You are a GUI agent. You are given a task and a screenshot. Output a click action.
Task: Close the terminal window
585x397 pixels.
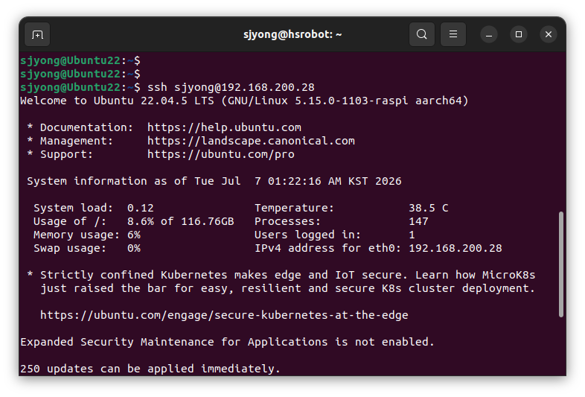(x=548, y=34)
